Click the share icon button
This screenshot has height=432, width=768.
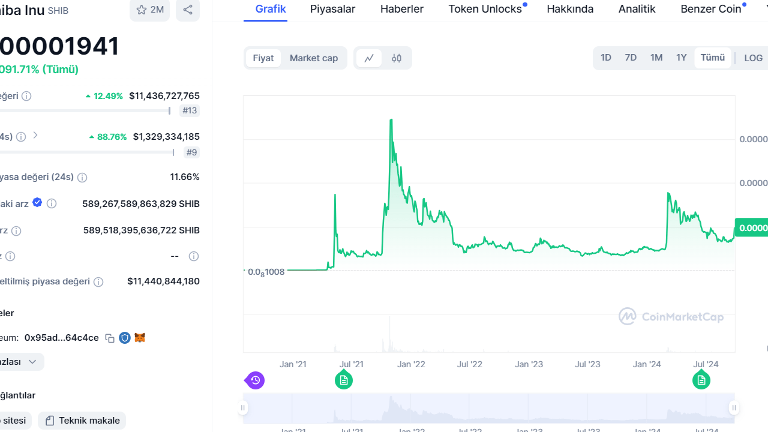pos(188,10)
